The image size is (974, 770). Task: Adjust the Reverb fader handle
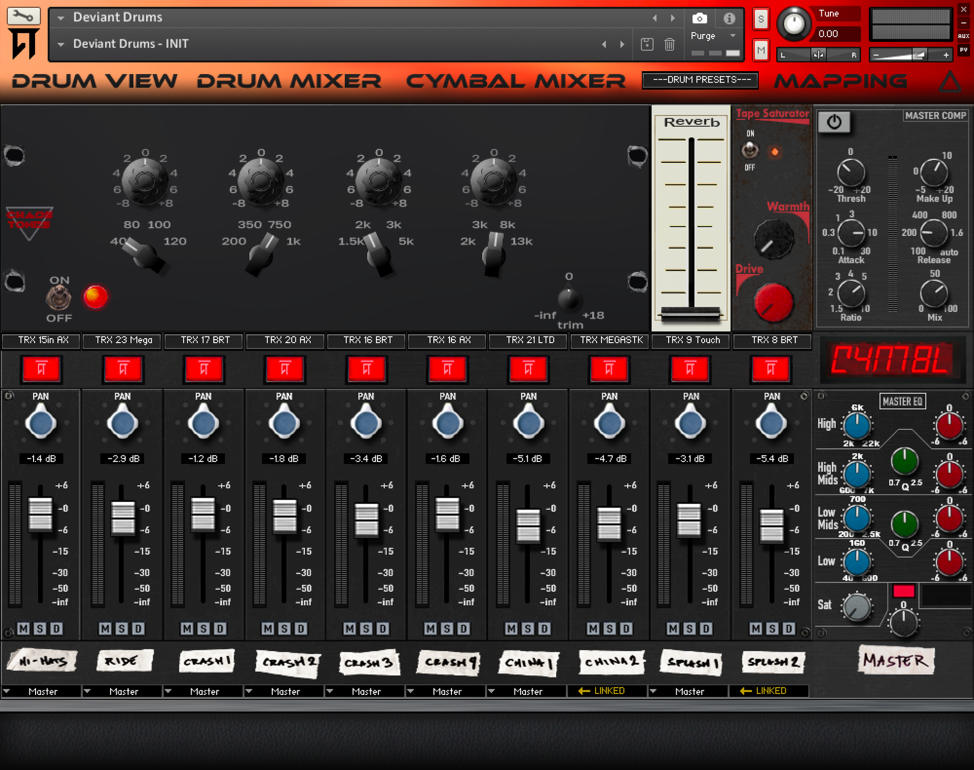691,314
